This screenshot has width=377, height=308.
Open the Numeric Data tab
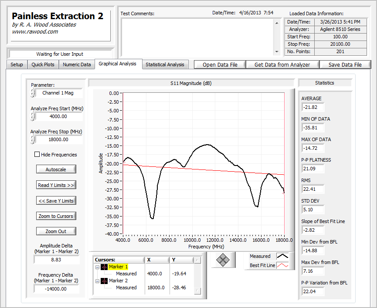77,64
